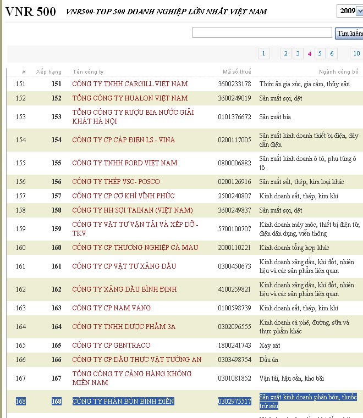Open CÔNG TY TNHH CARGILL VIỆT NAM link
363x418 pixels.
click(x=130, y=84)
